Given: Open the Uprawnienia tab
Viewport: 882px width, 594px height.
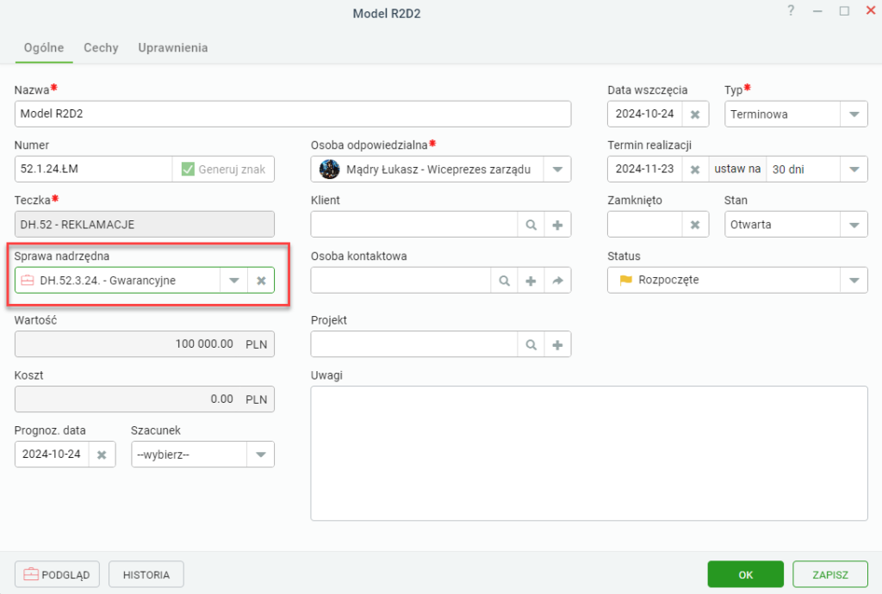Looking at the screenshot, I should [173, 47].
